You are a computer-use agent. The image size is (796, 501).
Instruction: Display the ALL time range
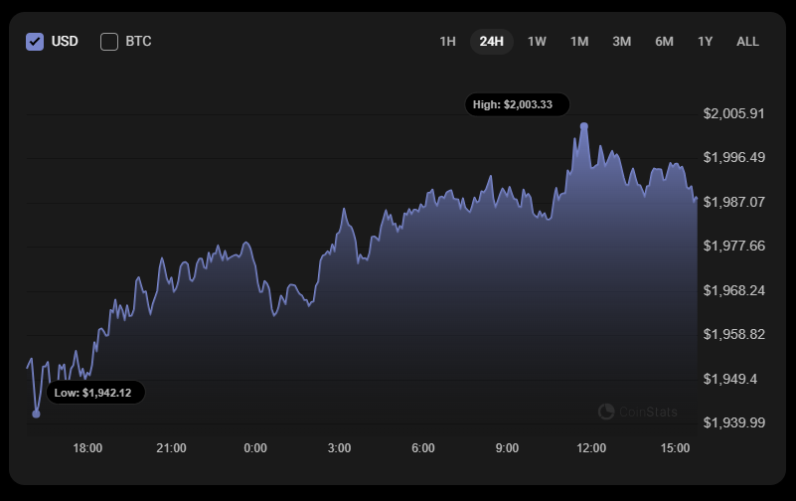pos(747,42)
